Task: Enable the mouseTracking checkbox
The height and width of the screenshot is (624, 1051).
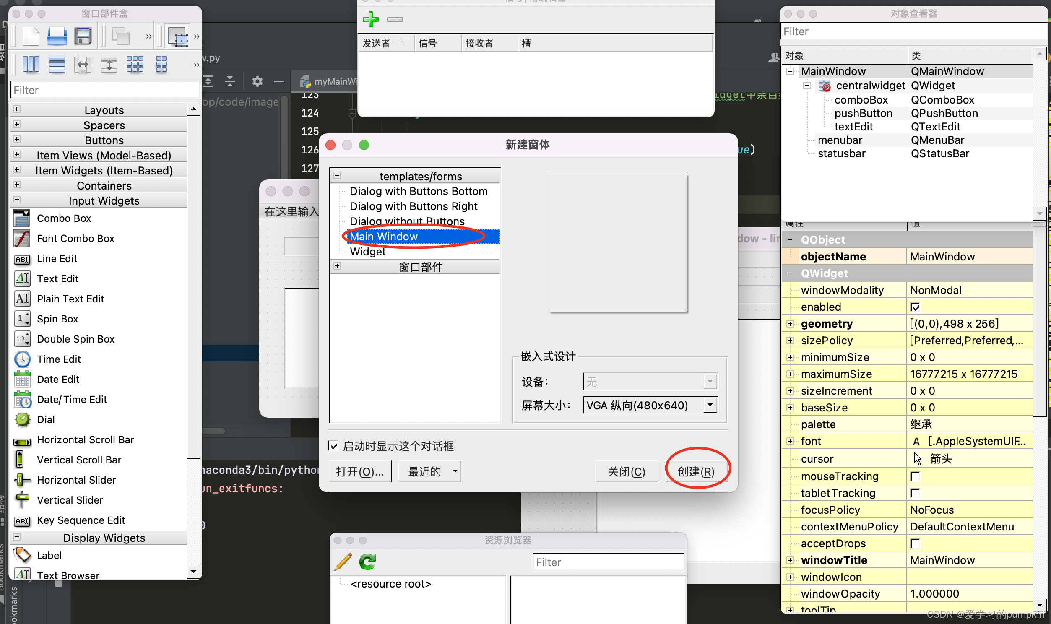Action: pyautogui.click(x=916, y=476)
